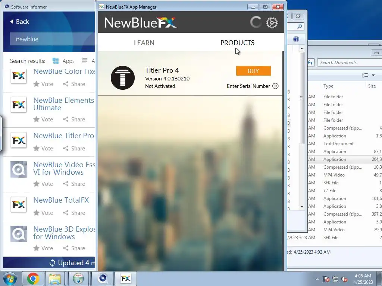Share NewBlue 3D Explosions
Viewport: 382px width, 286px height.
pyautogui.click(x=74, y=248)
